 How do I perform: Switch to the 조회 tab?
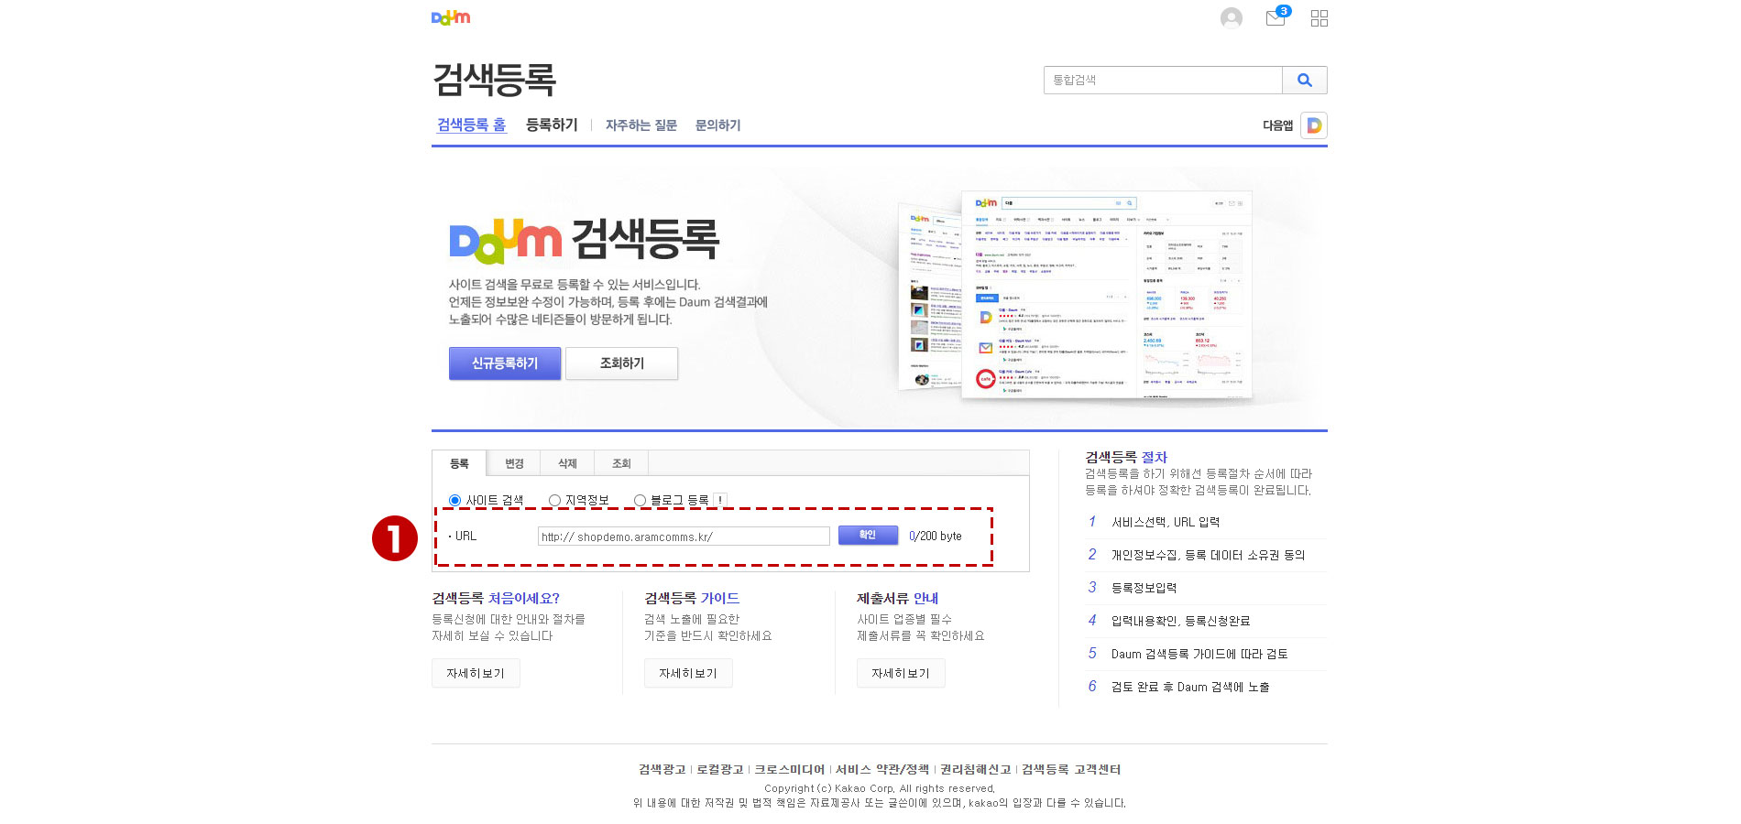(x=621, y=463)
